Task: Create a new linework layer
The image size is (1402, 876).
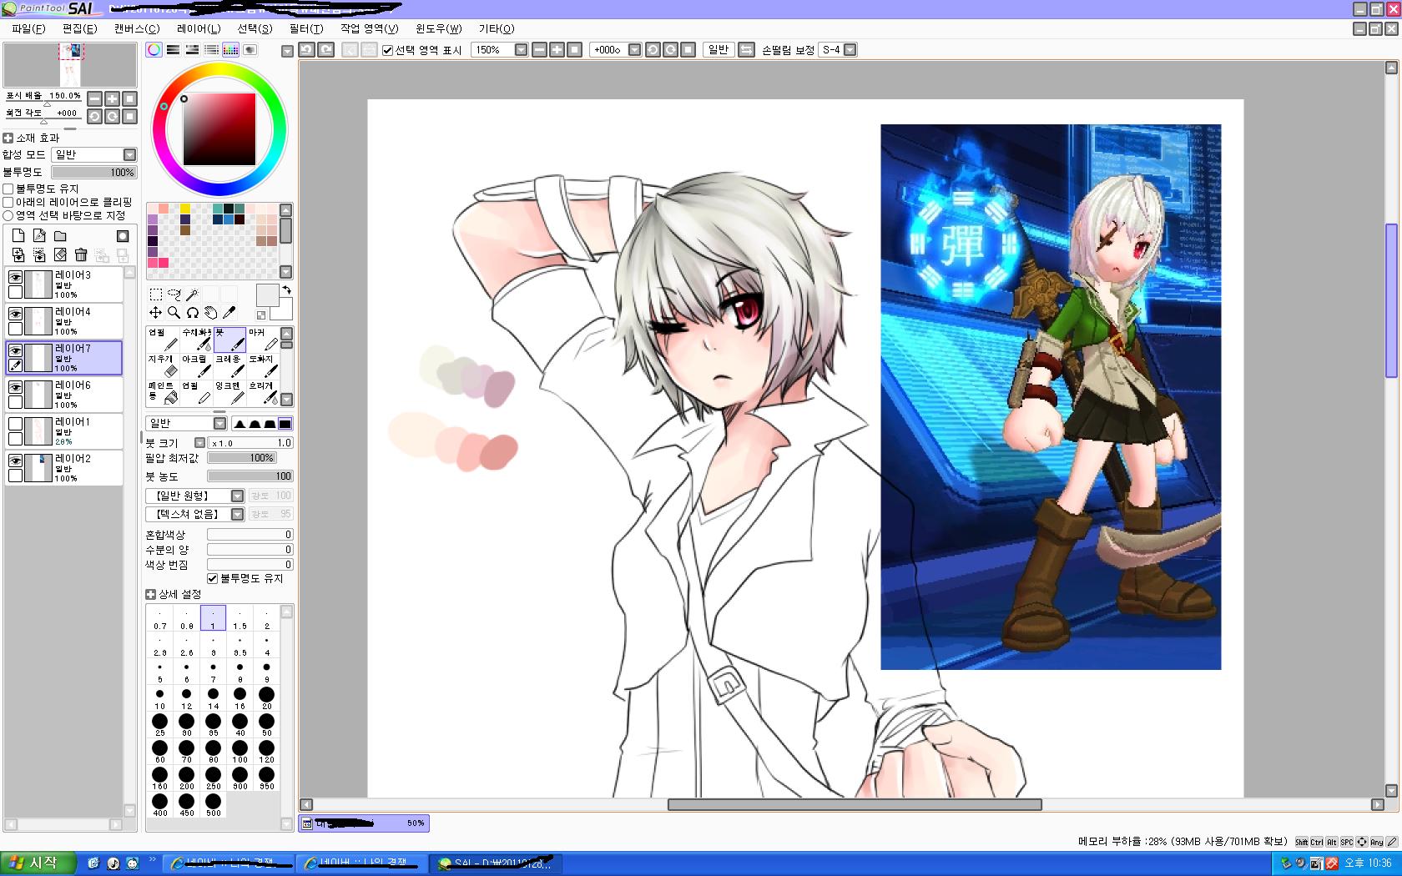Action: click(39, 236)
